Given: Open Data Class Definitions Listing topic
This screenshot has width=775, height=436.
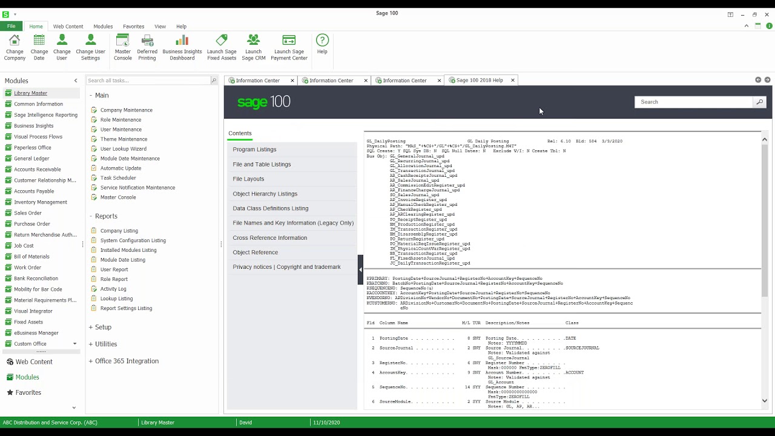Looking at the screenshot, I should pyautogui.click(x=270, y=208).
